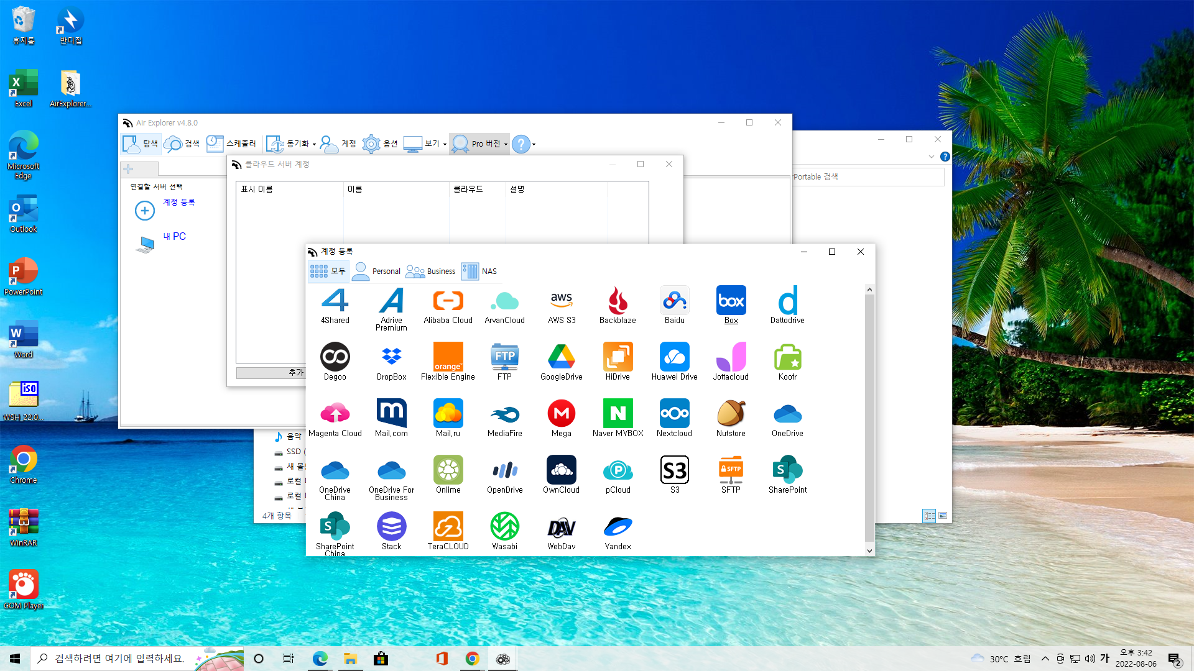Choose Degoo cloud service
The width and height of the screenshot is (1194, 671).
(x=335, y=362)
